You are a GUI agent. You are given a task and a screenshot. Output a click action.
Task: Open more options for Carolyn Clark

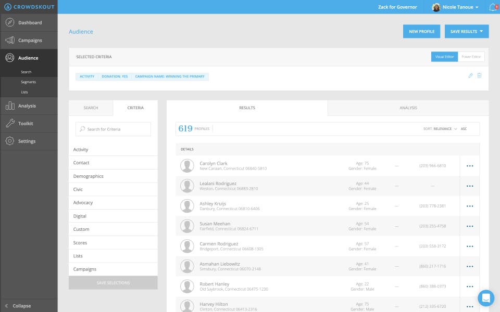470,166
